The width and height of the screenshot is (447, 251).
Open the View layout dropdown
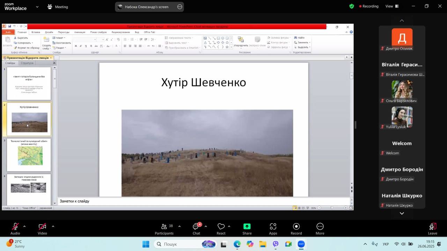pos(392,6)
